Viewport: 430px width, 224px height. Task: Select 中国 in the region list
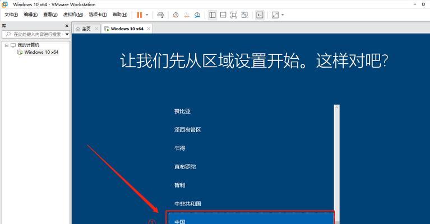251,218
